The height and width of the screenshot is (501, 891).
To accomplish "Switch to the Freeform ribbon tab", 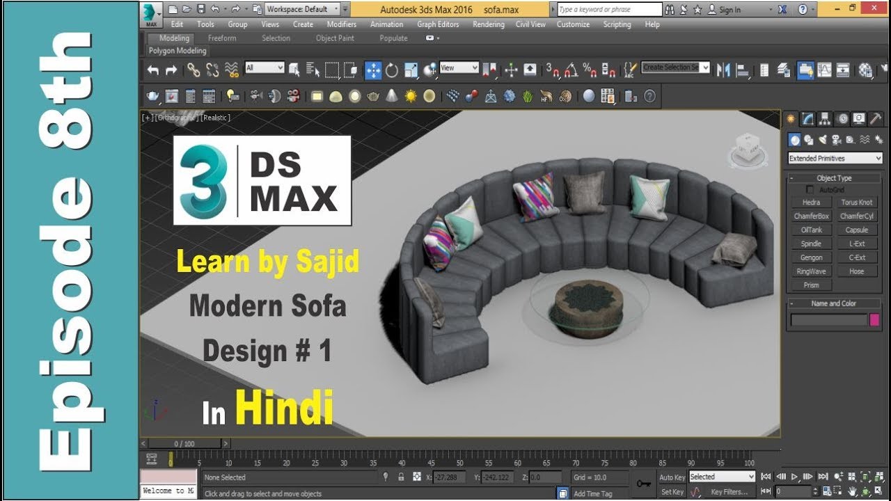I will click(222, 38).
